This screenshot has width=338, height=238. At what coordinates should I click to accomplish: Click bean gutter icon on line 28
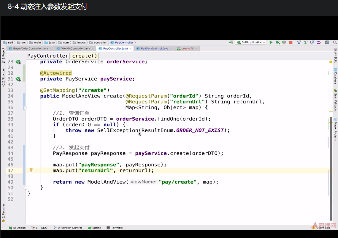18,62
